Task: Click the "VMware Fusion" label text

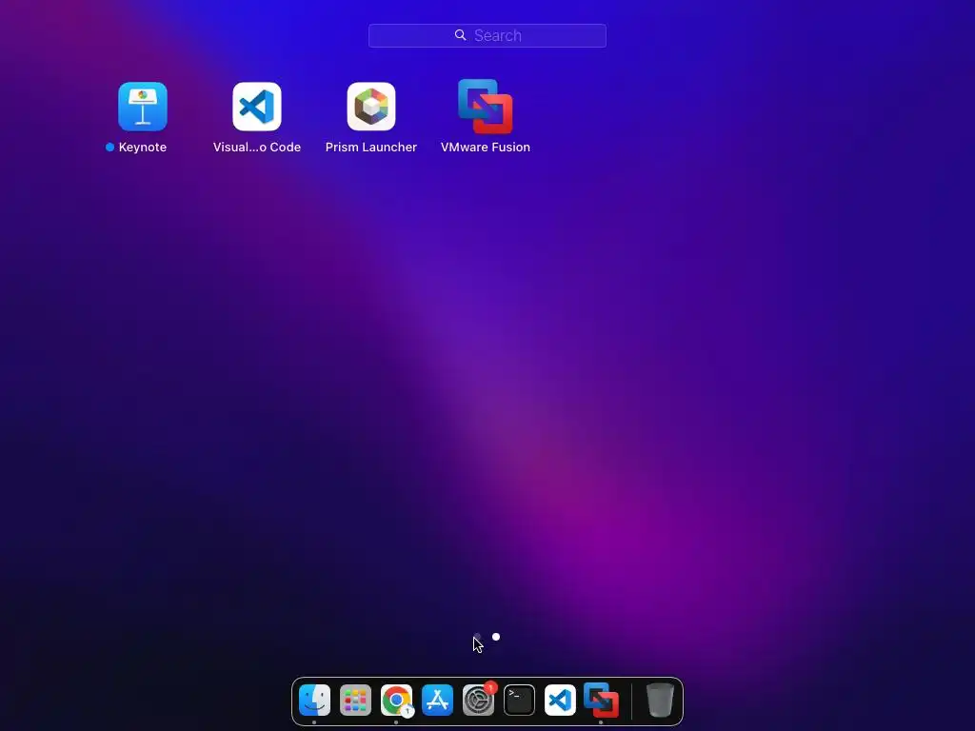Action: [486, 148]
